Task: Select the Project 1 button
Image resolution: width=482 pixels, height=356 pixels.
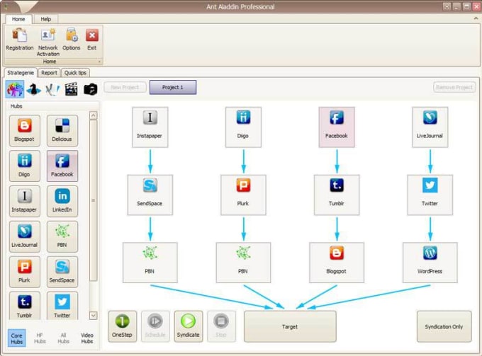Action: coord(173,87)
